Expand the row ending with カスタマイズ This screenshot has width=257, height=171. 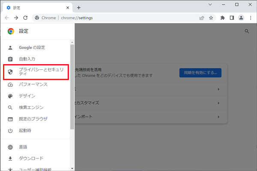click(151, 103)
